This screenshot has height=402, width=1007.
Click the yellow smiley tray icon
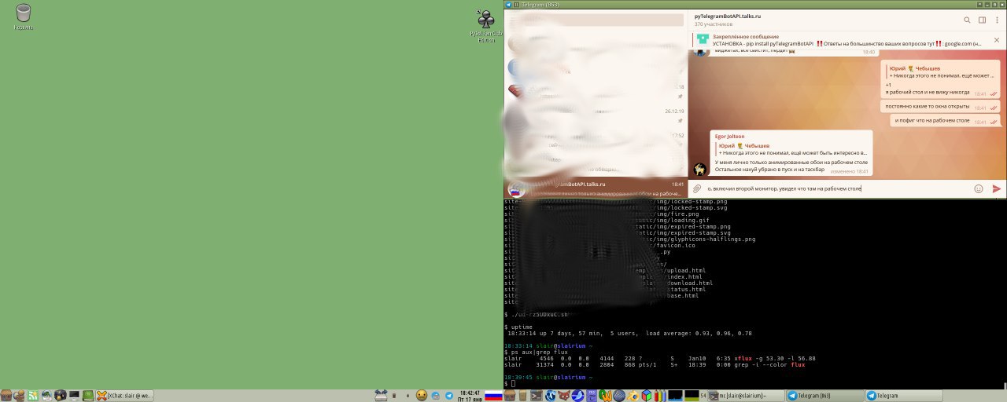pyautogui.click(x=422, y=395)
